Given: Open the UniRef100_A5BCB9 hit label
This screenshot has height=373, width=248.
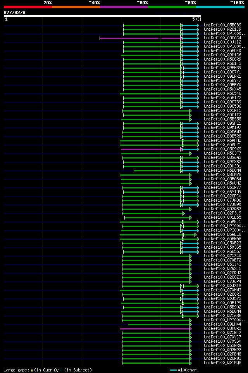Looking at the screenshot, I should coord(222,25).
